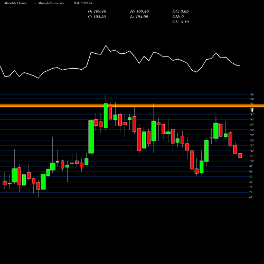Click the 162 price axis label
Screen dimensions: 264x264
(251, 99)
